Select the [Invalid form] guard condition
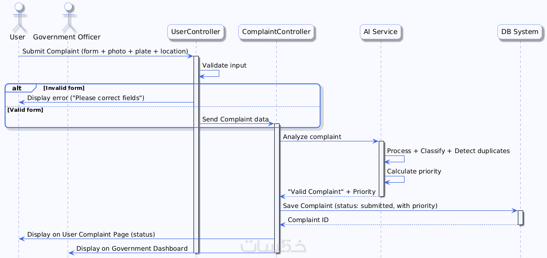 pos(64,88)
